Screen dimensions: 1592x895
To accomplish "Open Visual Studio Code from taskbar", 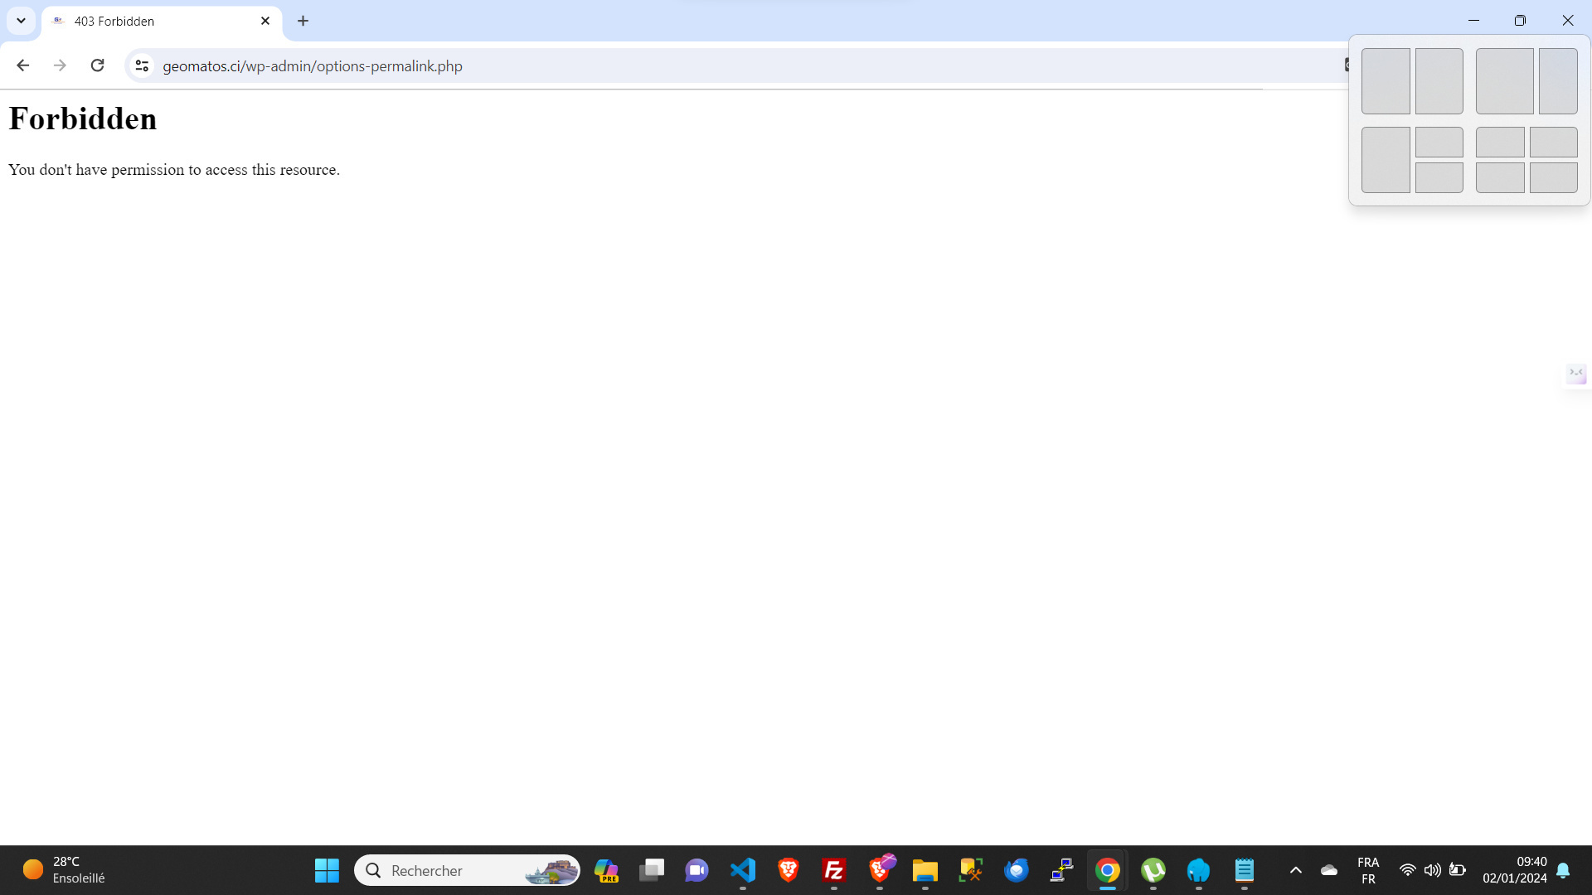I will click(x=743, y=870).
